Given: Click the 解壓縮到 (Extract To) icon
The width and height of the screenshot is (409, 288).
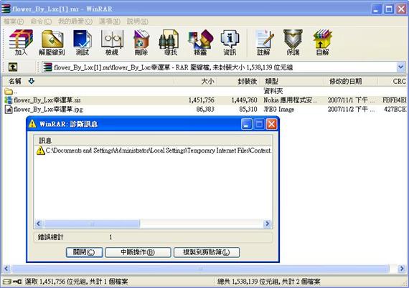Looking at the screenshot, I should tap(52, 42).
